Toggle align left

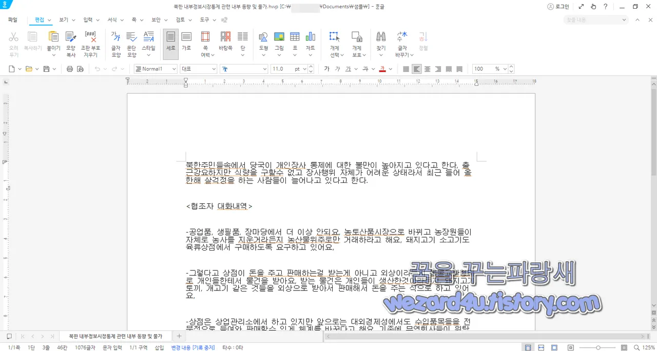click(x=417, y=69)
